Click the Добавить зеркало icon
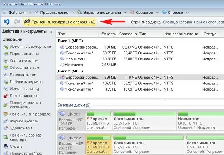The width and height of the screenshot is (224, 155). [6, 82]
